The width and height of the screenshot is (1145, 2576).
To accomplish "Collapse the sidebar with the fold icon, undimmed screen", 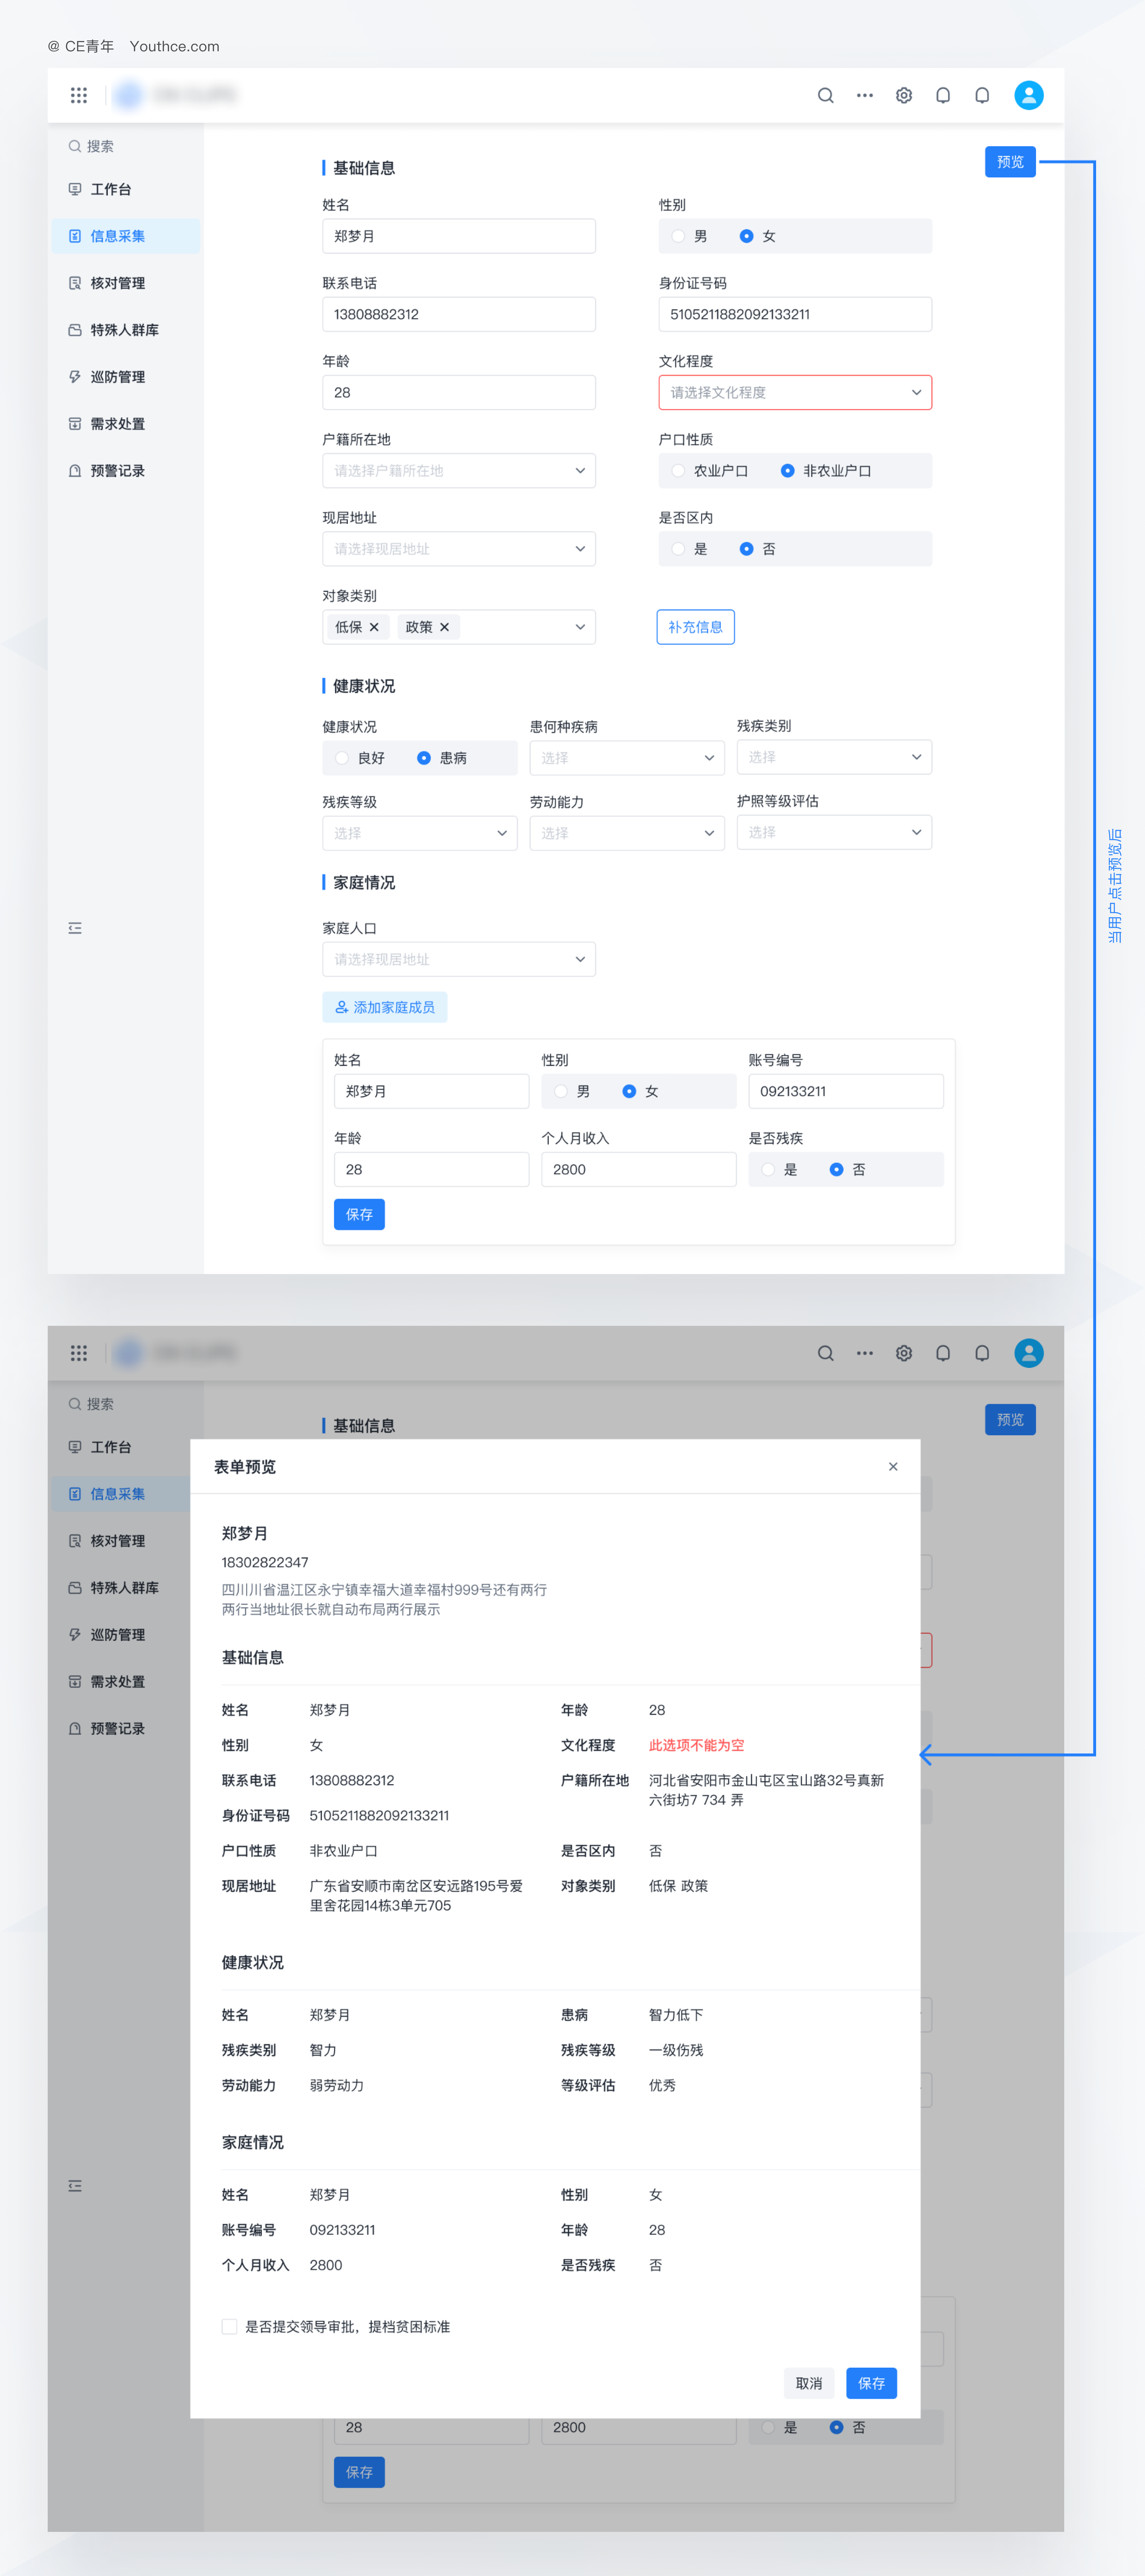I will pos(75,928).
